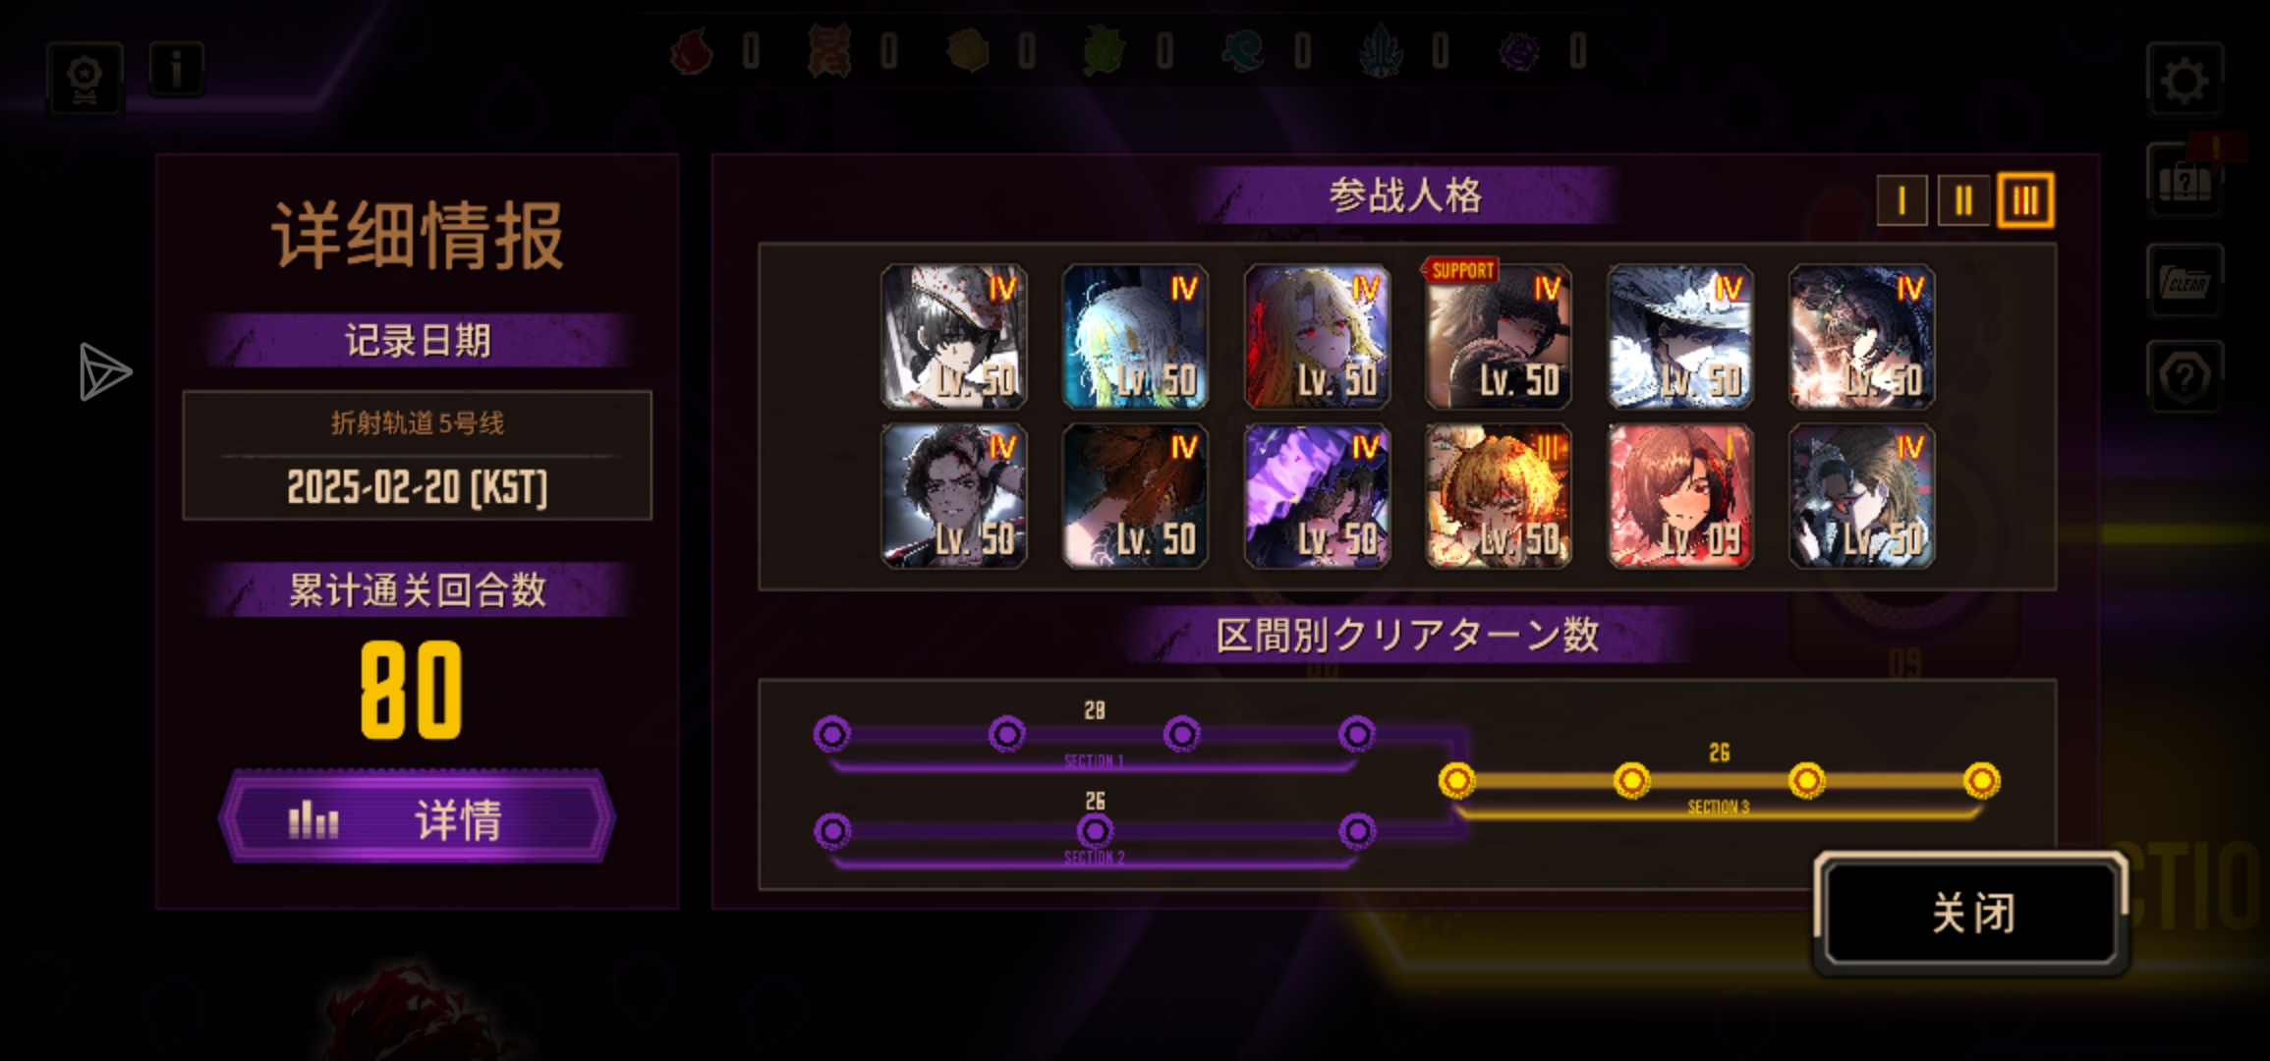Click the info "i" icon
2270x1061 pixels.
176,69
